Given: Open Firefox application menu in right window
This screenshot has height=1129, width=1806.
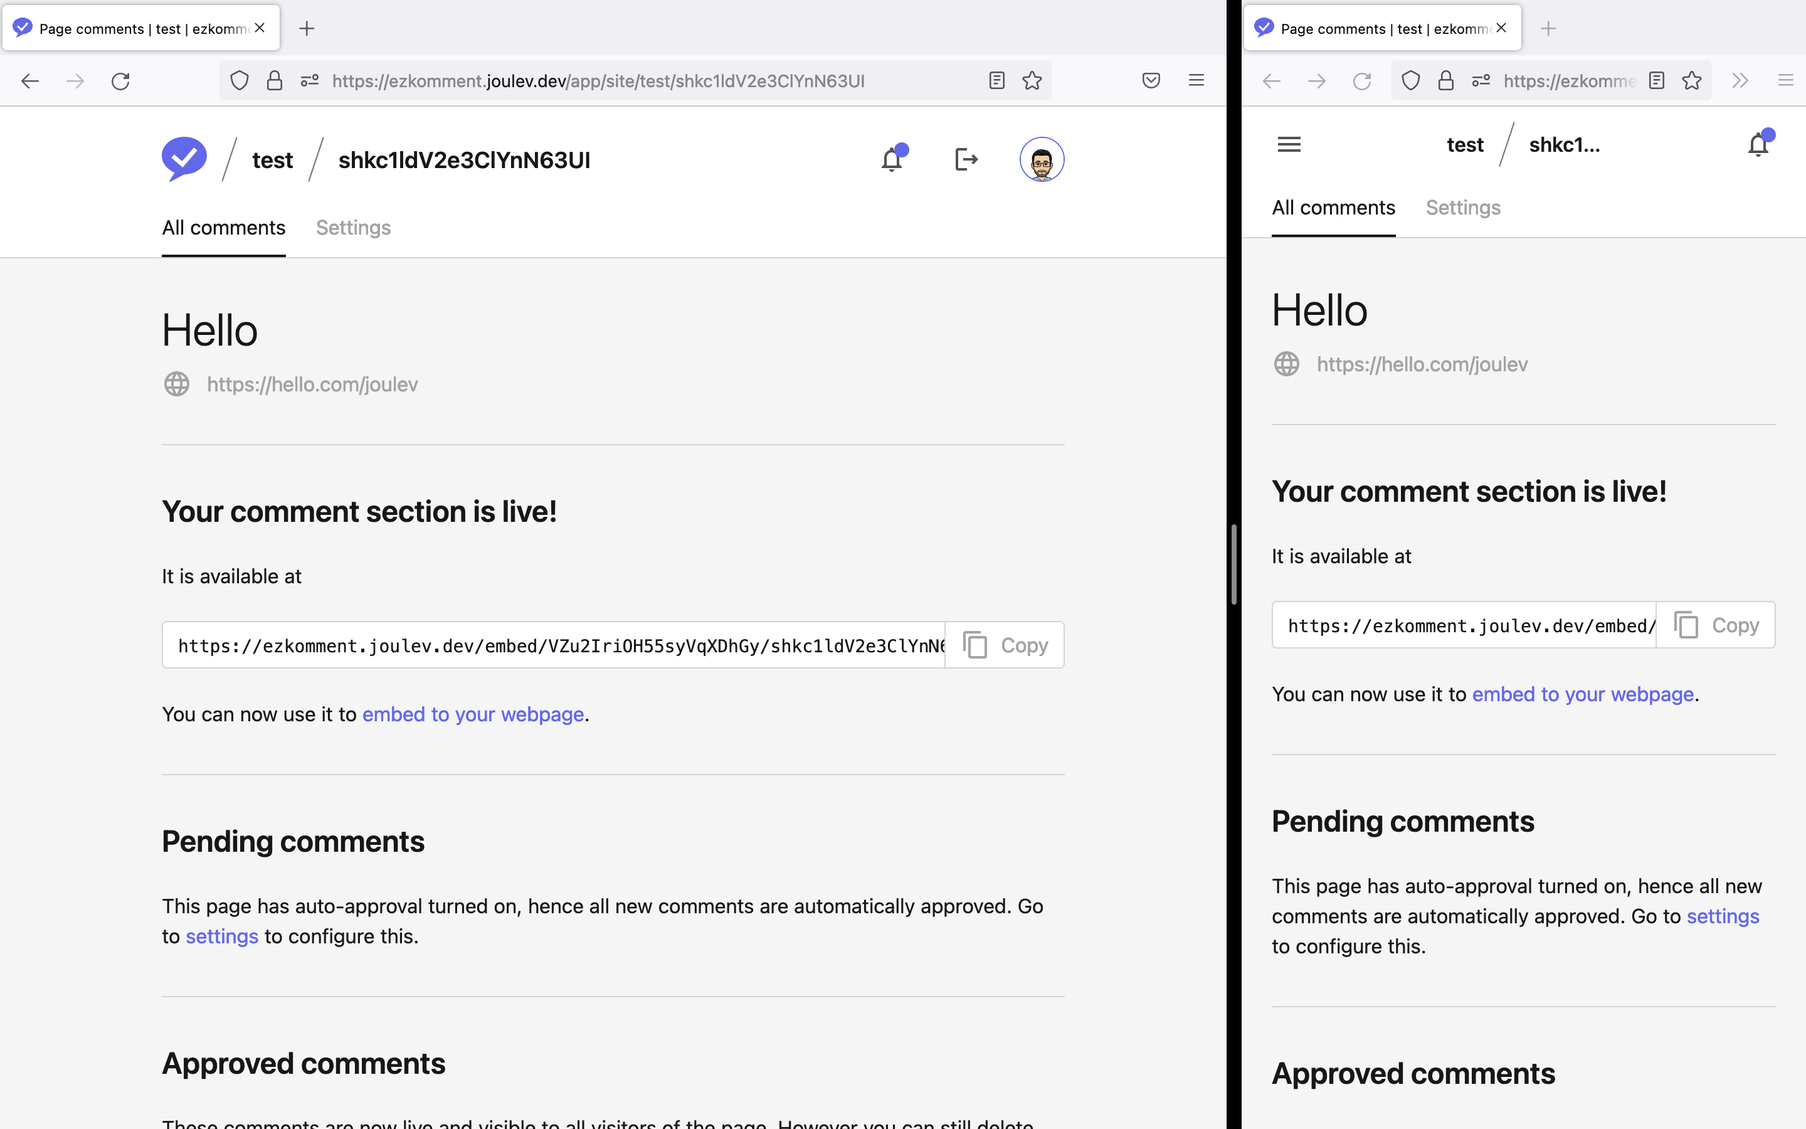Looking at the screenshot, I should 1786,81.
